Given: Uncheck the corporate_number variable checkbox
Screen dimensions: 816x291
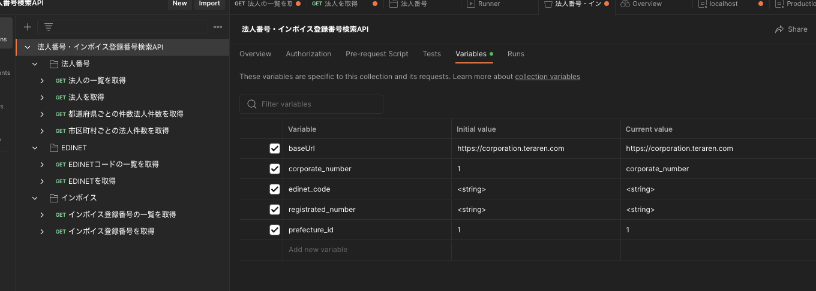Looking at the screenshot, I should point(275,169).
